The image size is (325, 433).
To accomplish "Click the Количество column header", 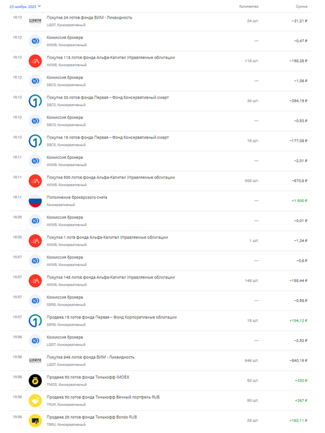I will point(249,6).
